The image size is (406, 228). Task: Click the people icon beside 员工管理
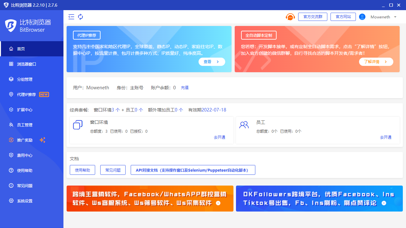pos(11,125)
